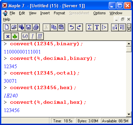Click the toolbar down arrow stepper

coord(129,29)
